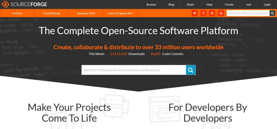Open SourceForge Twitter page icon
Viewport: 277px width, 129px height.
point(194,13)
